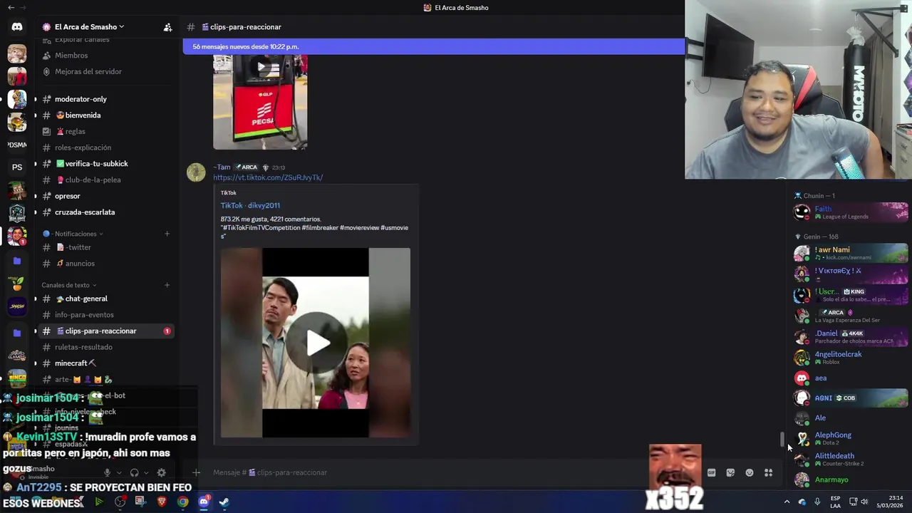Click the invite people icon next to server name
The width and height of the screenshot is (912, 513).
coord(167,27)
